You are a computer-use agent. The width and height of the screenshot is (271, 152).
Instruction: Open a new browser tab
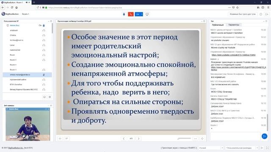click(34, 2)
